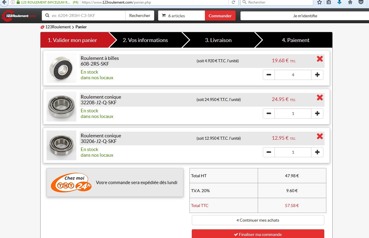The height and width of the screenshot is (238, 369).
Task: Increase quantity of 32208-J2-Q-SKF bearing
Action: point(317,113)
